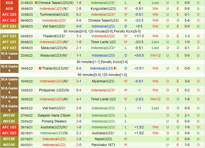Open Persikabo 1973 team link
Viewport: 205px width, 148px height.
pos(103,145)
